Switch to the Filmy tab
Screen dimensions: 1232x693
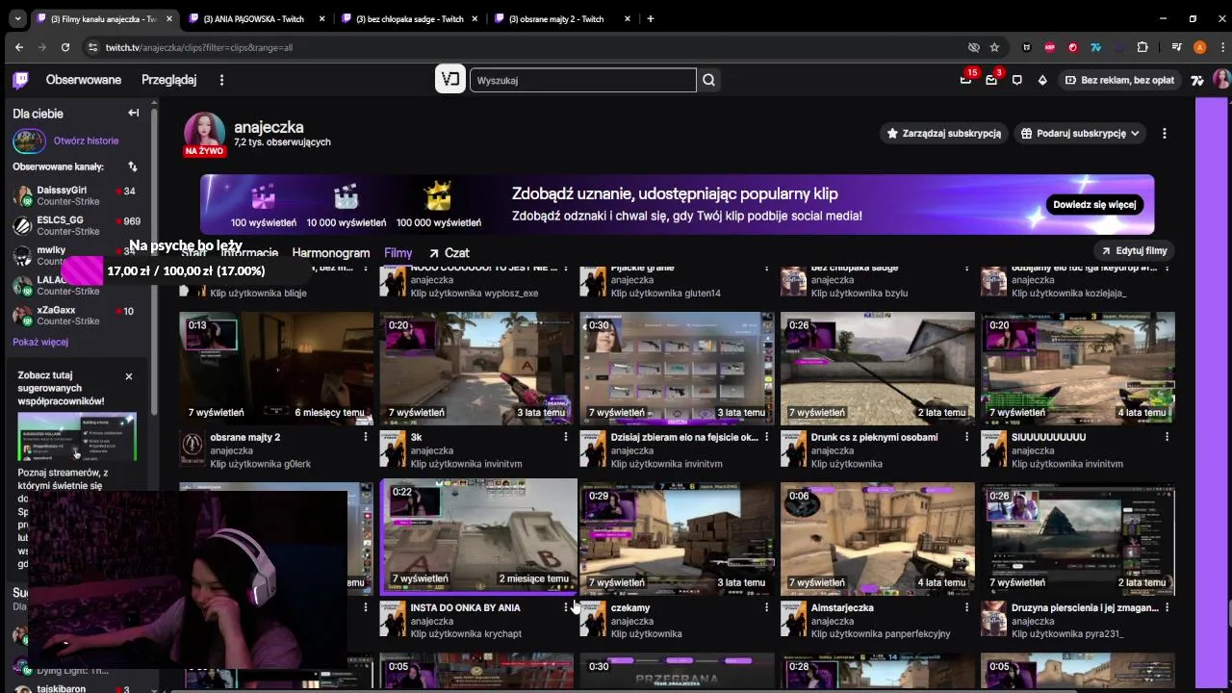[398, 253]
